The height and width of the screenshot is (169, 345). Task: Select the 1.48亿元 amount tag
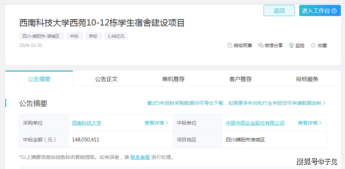(116, 36)
